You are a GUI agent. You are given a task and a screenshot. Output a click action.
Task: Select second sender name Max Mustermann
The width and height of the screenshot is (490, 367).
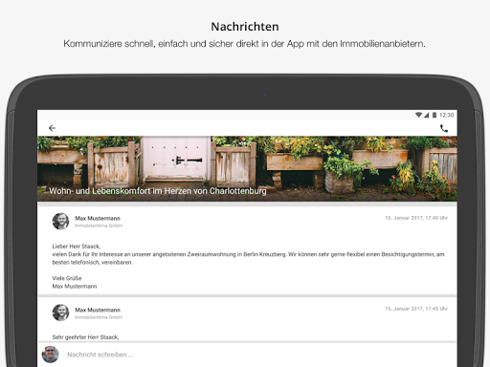point(98,310)
